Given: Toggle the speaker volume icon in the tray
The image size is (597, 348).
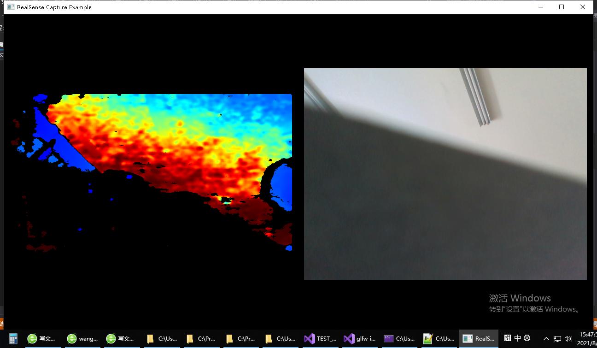Looking at the screenshot, I should click(x=568, y=338).
